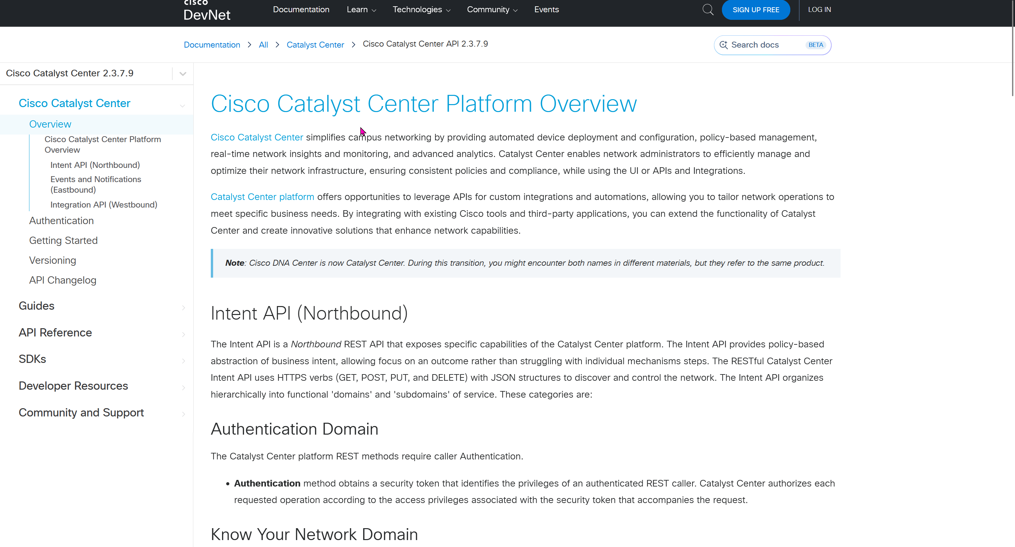Open the Community menu in header
Screen dimensions: 1015x547
(x=492, y=10)
